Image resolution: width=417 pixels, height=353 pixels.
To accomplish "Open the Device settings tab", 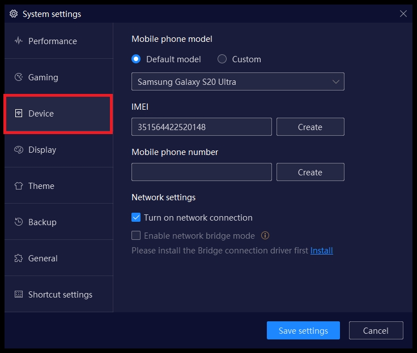I will click(x=58, y=114).
